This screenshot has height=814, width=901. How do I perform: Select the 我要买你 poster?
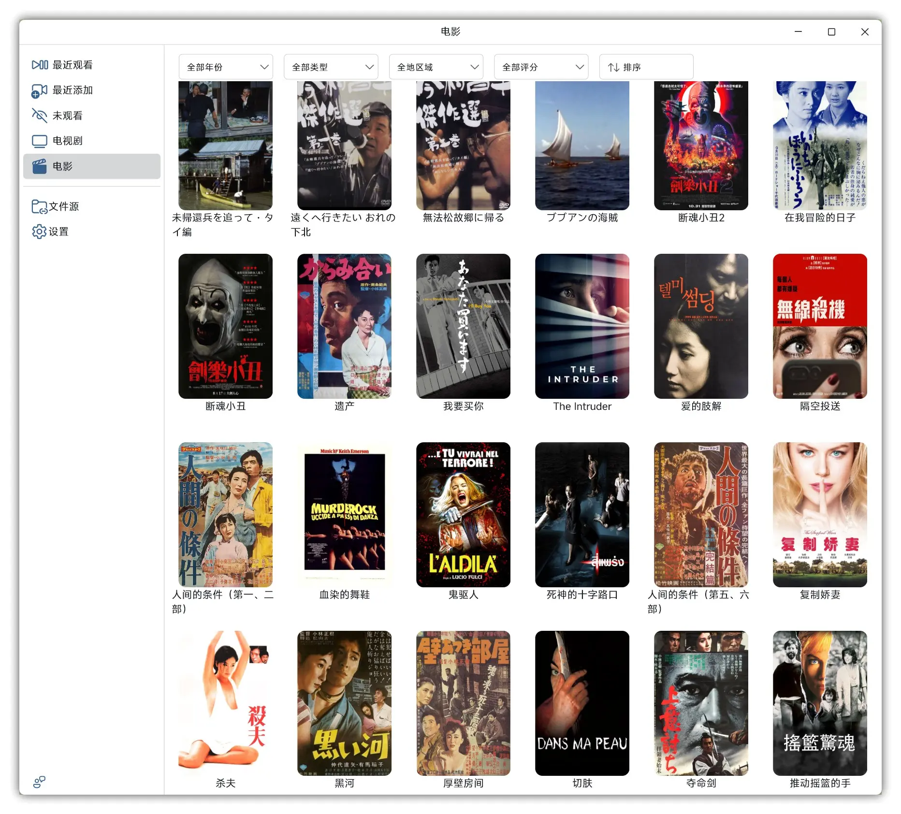pos(463,326)
